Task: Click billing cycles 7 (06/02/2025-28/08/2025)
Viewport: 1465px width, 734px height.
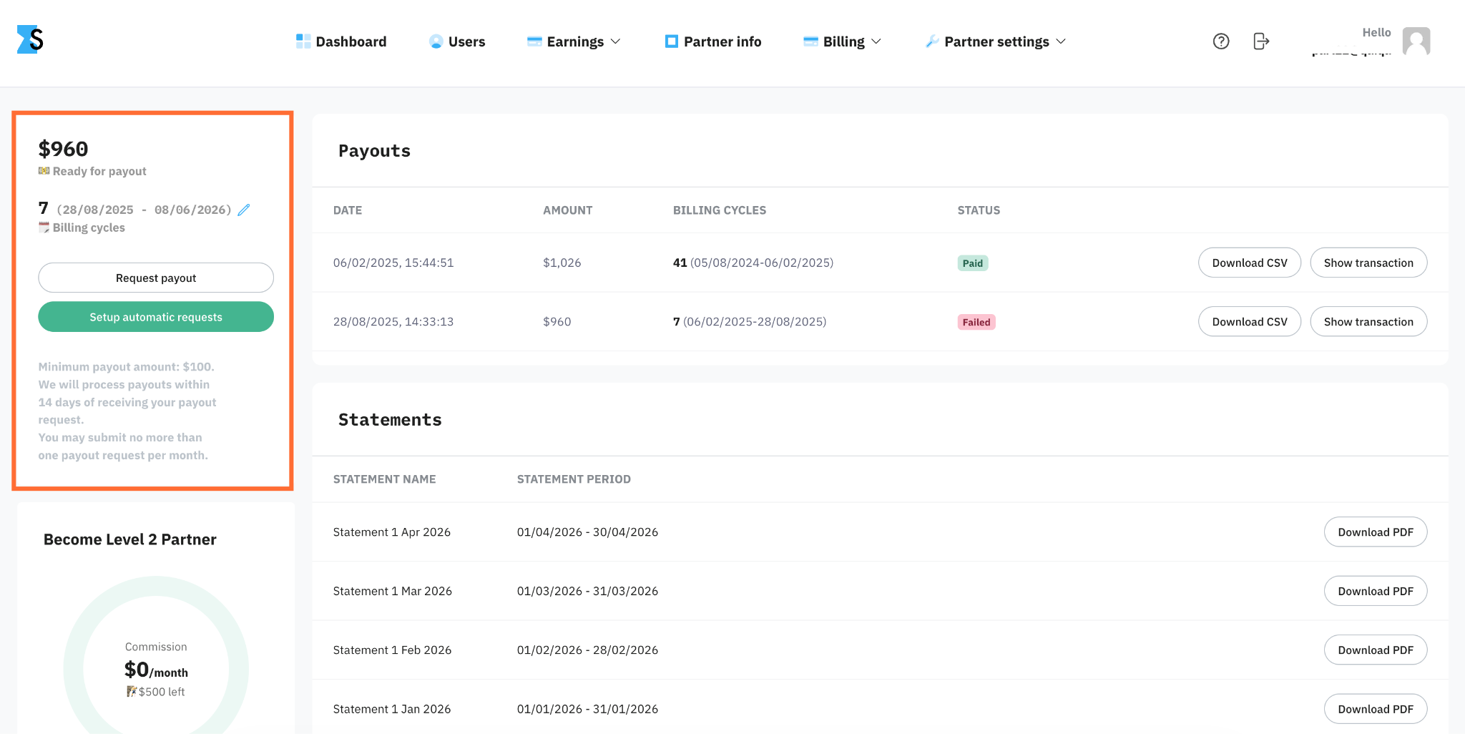Action: [750, 322]
